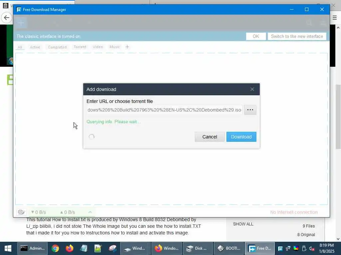Open the FDM hamburger menu

323,23
